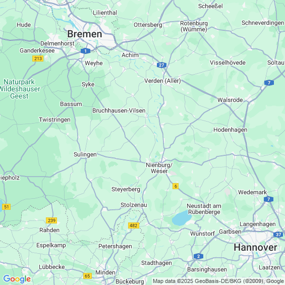Click the A27 highway shield near Achim
Screen dimensions: 285x285
click(x=161, y=65)
